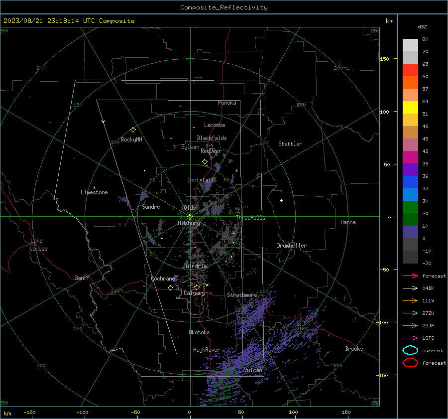
Task: Click the bright yellow swatch below 54
Action: 410,108
